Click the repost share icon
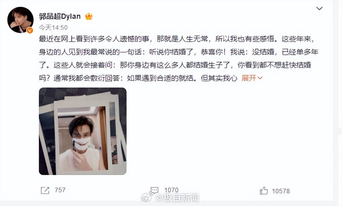This screenshot has height=206, width=342. click(x=45, y=191)
